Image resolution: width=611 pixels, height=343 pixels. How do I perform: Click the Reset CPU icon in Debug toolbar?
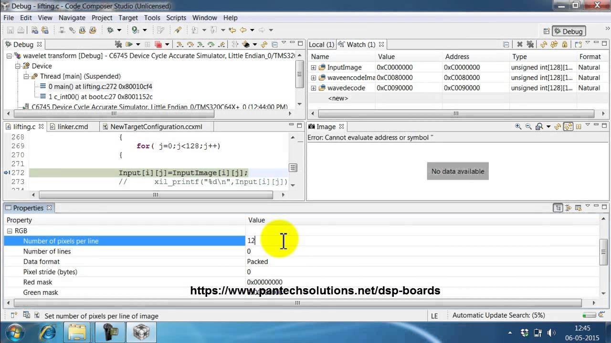pyautogui.click(x=246, y=44)
